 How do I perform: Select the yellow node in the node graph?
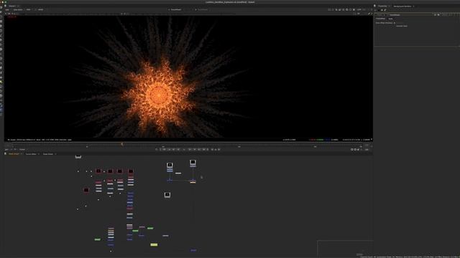(154, 244)
